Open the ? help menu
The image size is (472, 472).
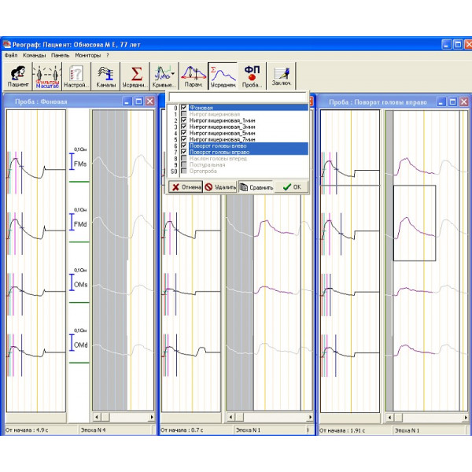[x=108, y=55]
